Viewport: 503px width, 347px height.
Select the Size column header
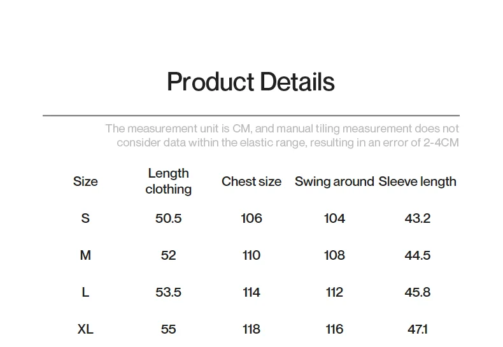point(85,181)
